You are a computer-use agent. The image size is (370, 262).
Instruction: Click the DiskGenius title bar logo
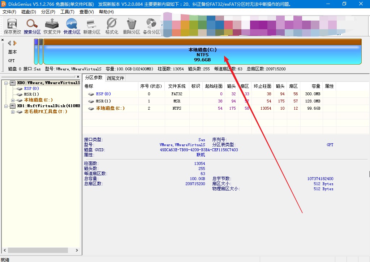coord(4,4)
